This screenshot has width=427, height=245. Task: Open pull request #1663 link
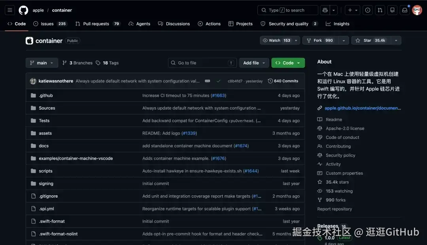[x=218, y=95]
